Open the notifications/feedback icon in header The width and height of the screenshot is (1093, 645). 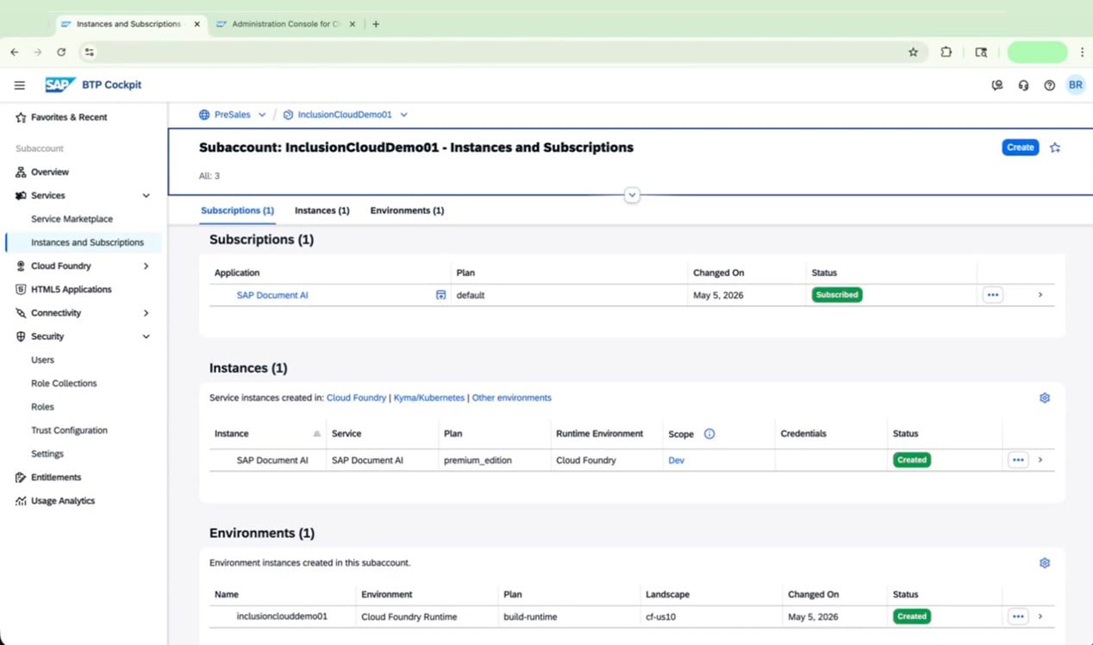[x=997, y=85]
